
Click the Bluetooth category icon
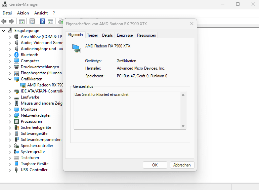(16, 55)
